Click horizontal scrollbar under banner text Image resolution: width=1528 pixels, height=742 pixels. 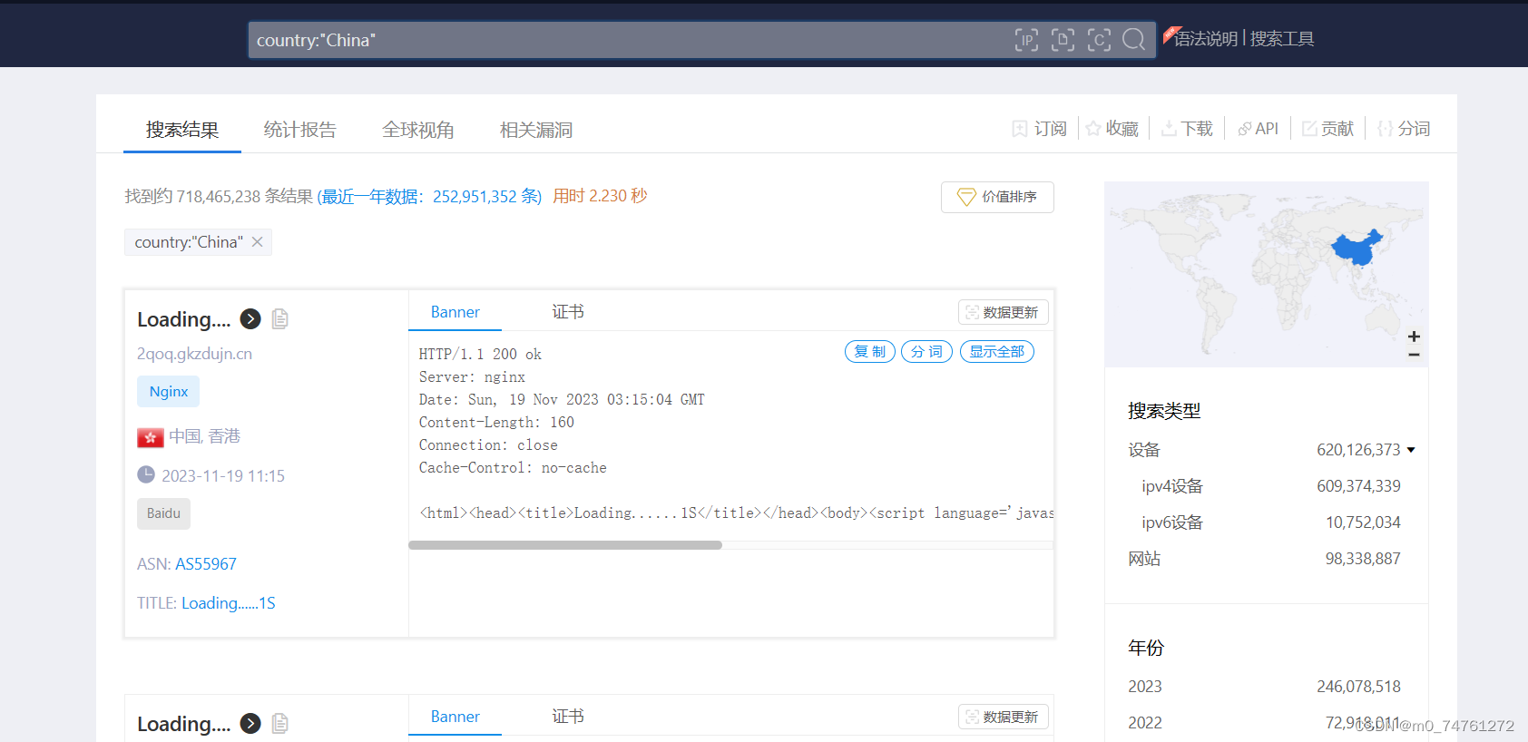[565, 545]
